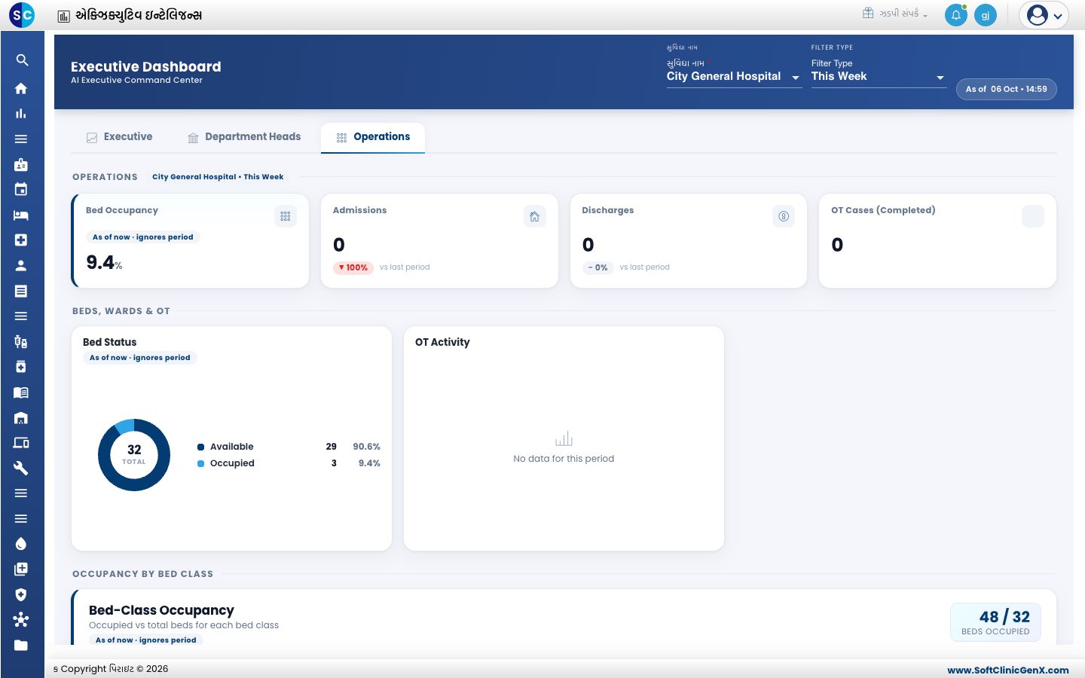
Task: Switch to the Executive tab
Action: (120, 137)
